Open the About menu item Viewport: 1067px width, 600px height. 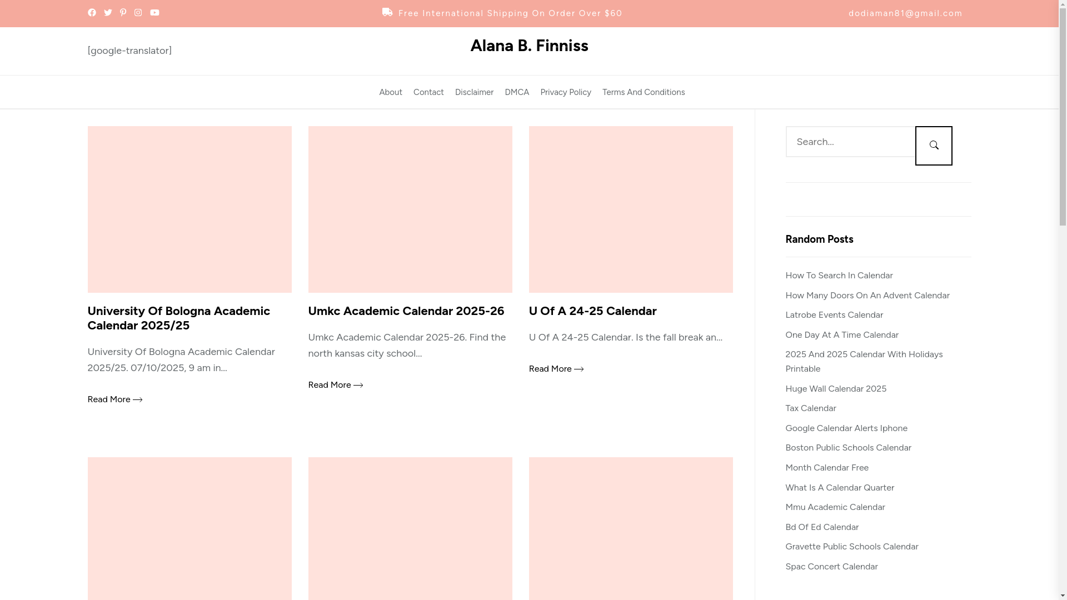click(x=390, y=92)
